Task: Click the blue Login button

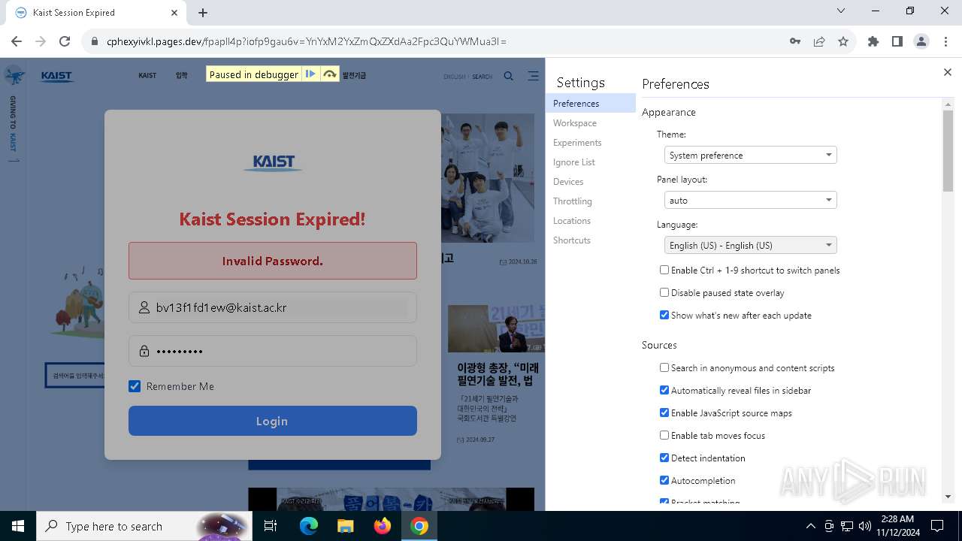Action: pos(272,421)
